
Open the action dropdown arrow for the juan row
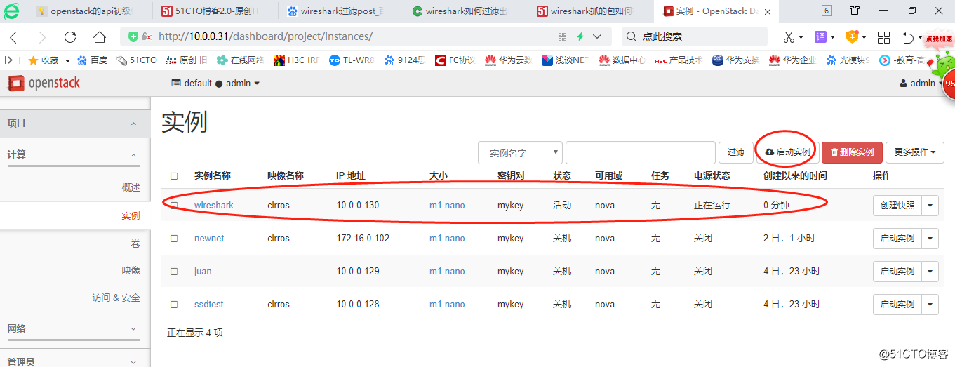pyautogui.click(x=930, y=272)
